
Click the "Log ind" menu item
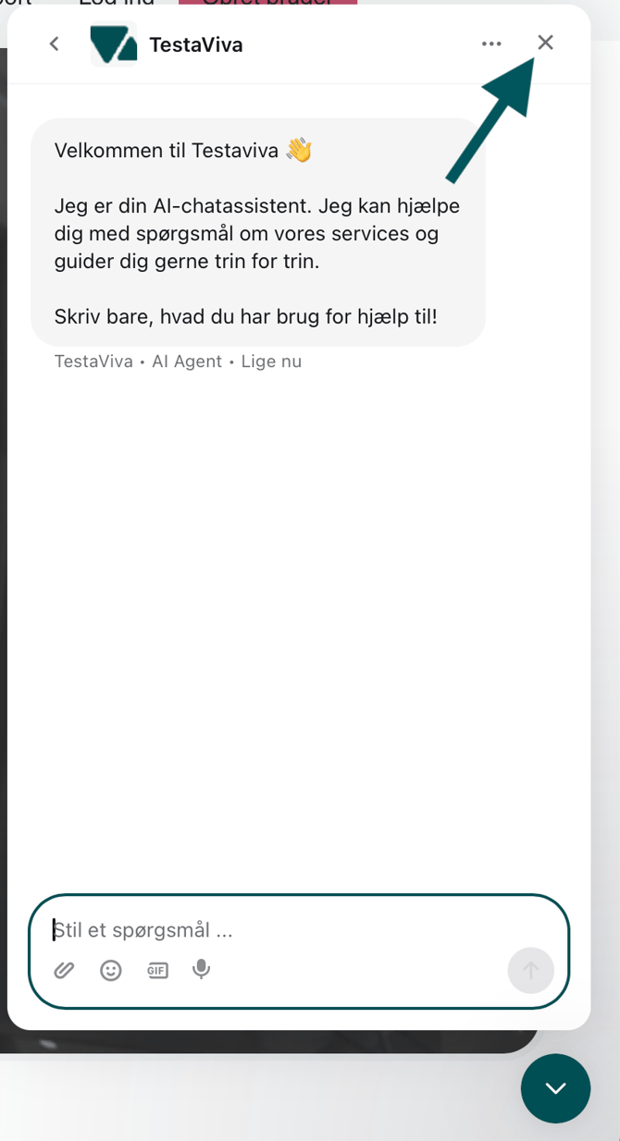[x=117, y=3]
